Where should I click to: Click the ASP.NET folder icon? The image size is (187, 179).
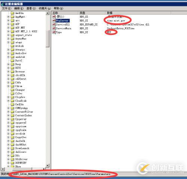click(x=12, y=28)
